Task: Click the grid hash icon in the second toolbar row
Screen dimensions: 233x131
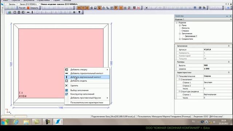Action: point(74,12)
